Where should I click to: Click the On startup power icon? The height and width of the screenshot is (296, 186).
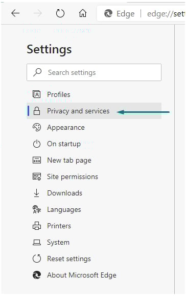coord(37,144)
